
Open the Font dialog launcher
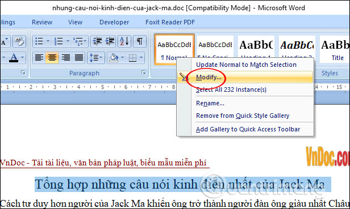click(23, 72)
